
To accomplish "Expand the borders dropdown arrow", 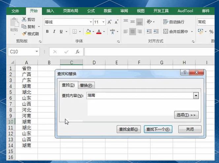I will 80,32.
